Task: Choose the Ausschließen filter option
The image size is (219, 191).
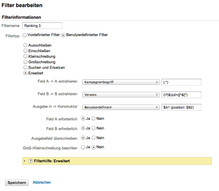Action: (x=25, y=45)
